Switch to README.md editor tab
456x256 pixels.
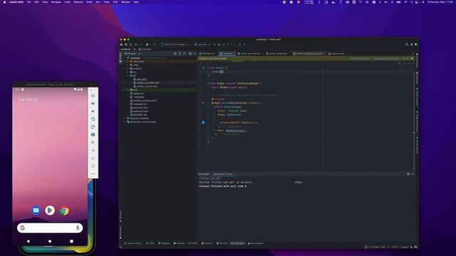click(x=207, y=53)
